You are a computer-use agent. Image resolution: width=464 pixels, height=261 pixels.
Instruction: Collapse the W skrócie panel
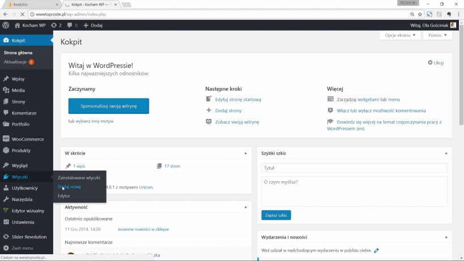click(245, 153)
